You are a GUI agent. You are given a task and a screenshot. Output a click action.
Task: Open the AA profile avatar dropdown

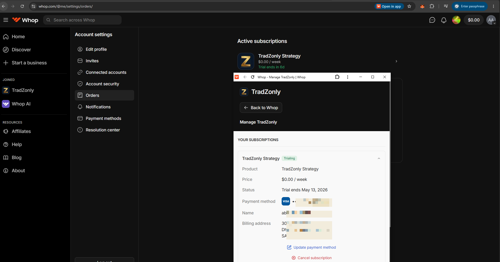click(491, 20)
